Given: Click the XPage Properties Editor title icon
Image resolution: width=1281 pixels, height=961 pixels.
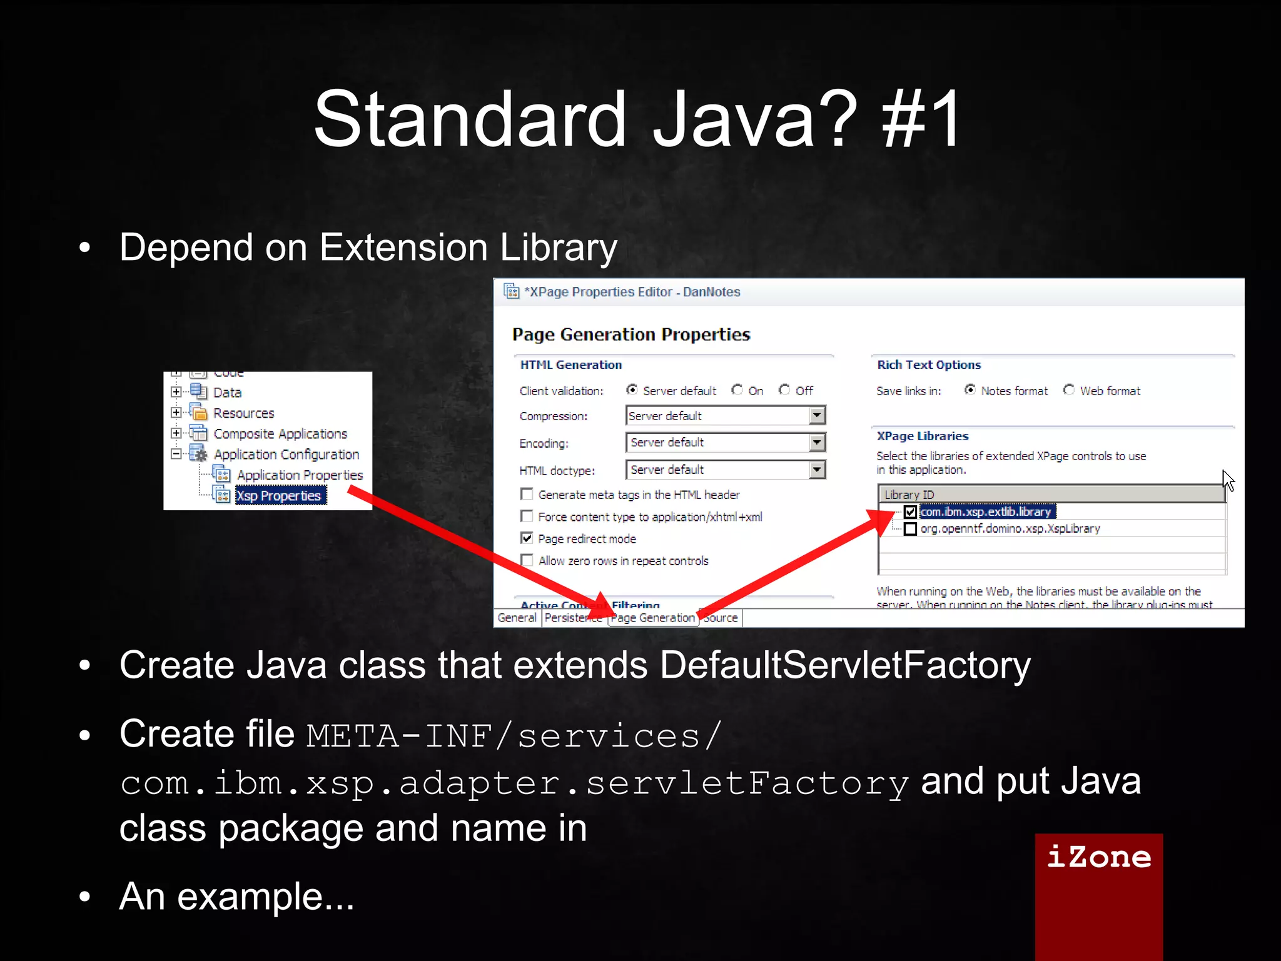Looking at the screenshot, I should point(512,291).
